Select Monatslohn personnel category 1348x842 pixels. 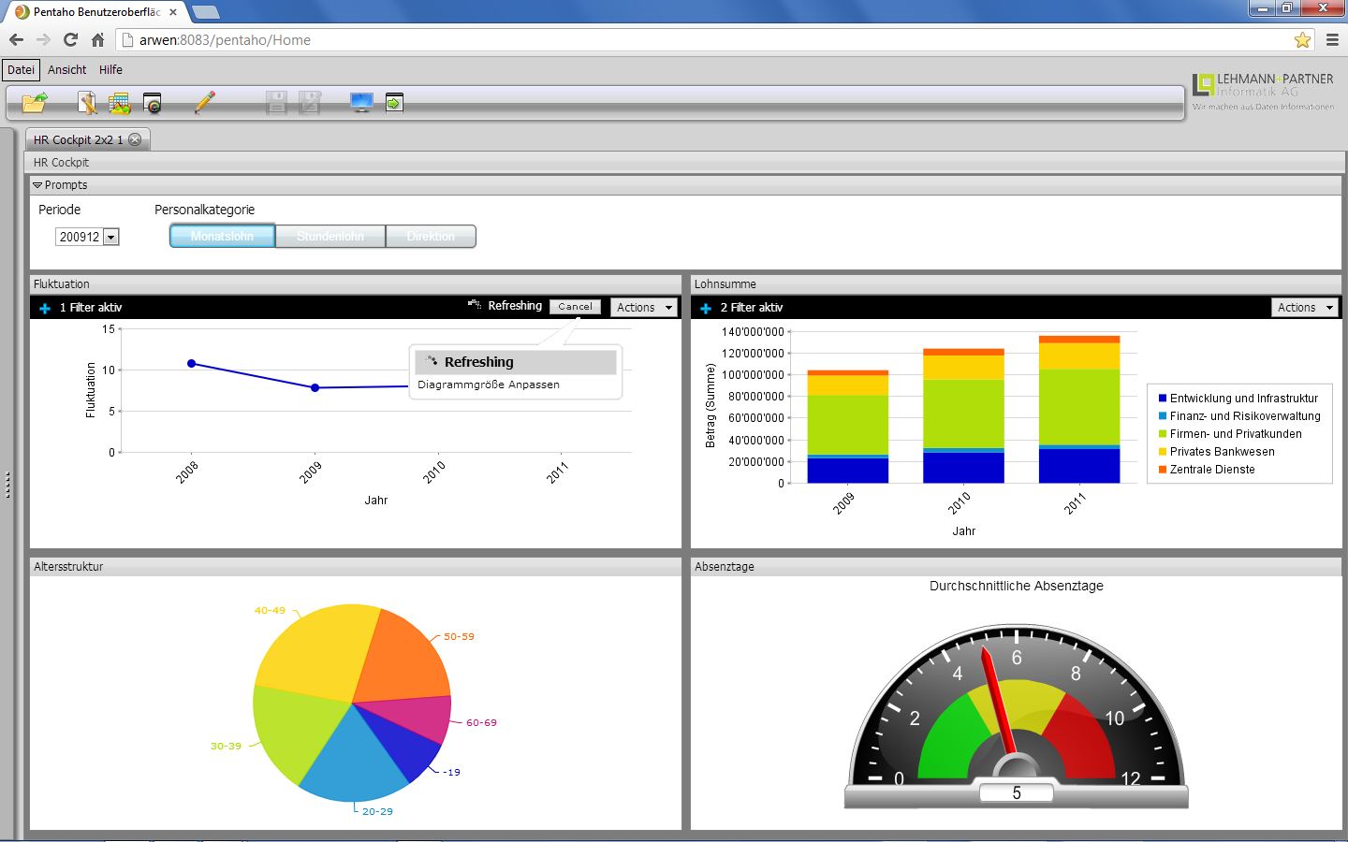tap(222, 237)
